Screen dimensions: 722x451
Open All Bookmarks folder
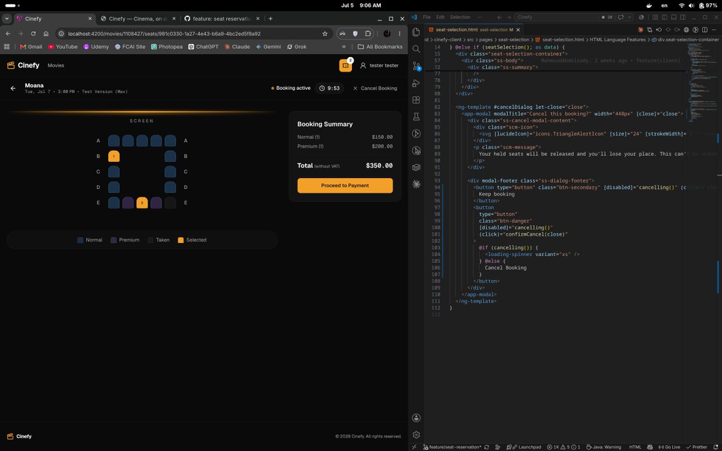[380, 46]
